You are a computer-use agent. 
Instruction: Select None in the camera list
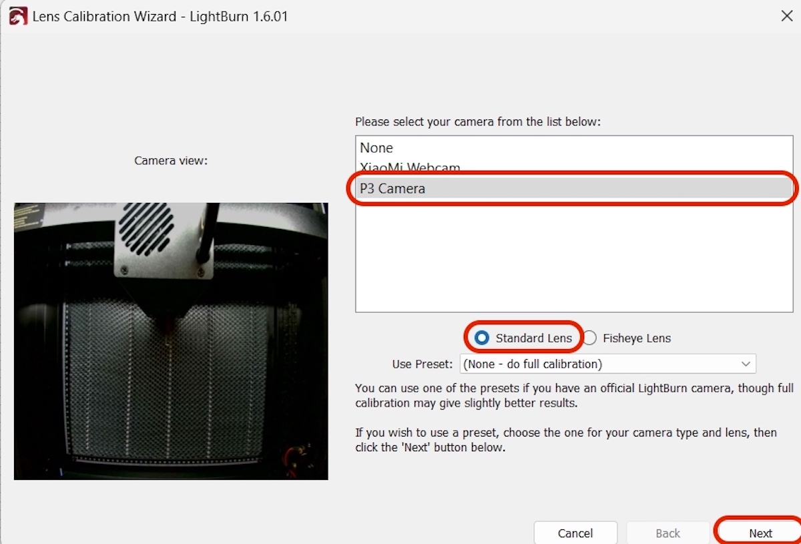click(574, 148)
